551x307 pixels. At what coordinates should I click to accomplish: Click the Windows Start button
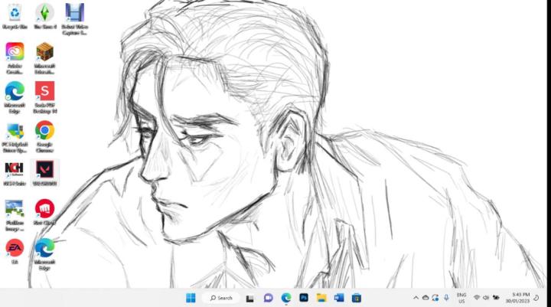(x=191, y=298)
